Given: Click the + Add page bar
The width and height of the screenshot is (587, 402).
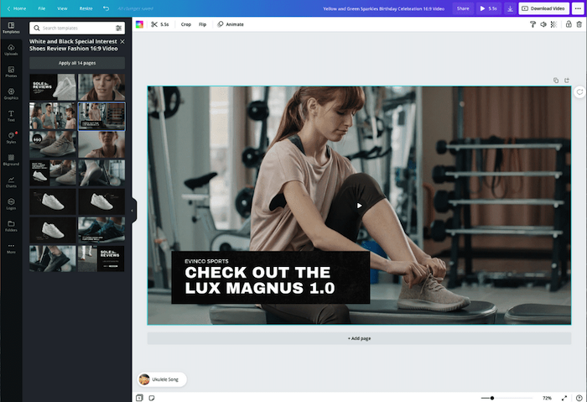Looking at the screenshot, I should 359,338.
